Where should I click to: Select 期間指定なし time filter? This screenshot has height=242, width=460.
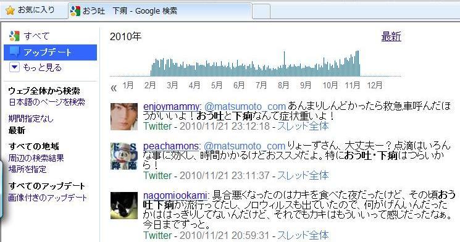pos(31,119)
